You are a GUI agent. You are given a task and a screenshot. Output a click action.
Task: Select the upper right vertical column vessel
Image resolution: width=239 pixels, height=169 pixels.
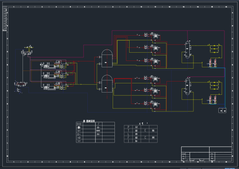(x=188, y=50)
